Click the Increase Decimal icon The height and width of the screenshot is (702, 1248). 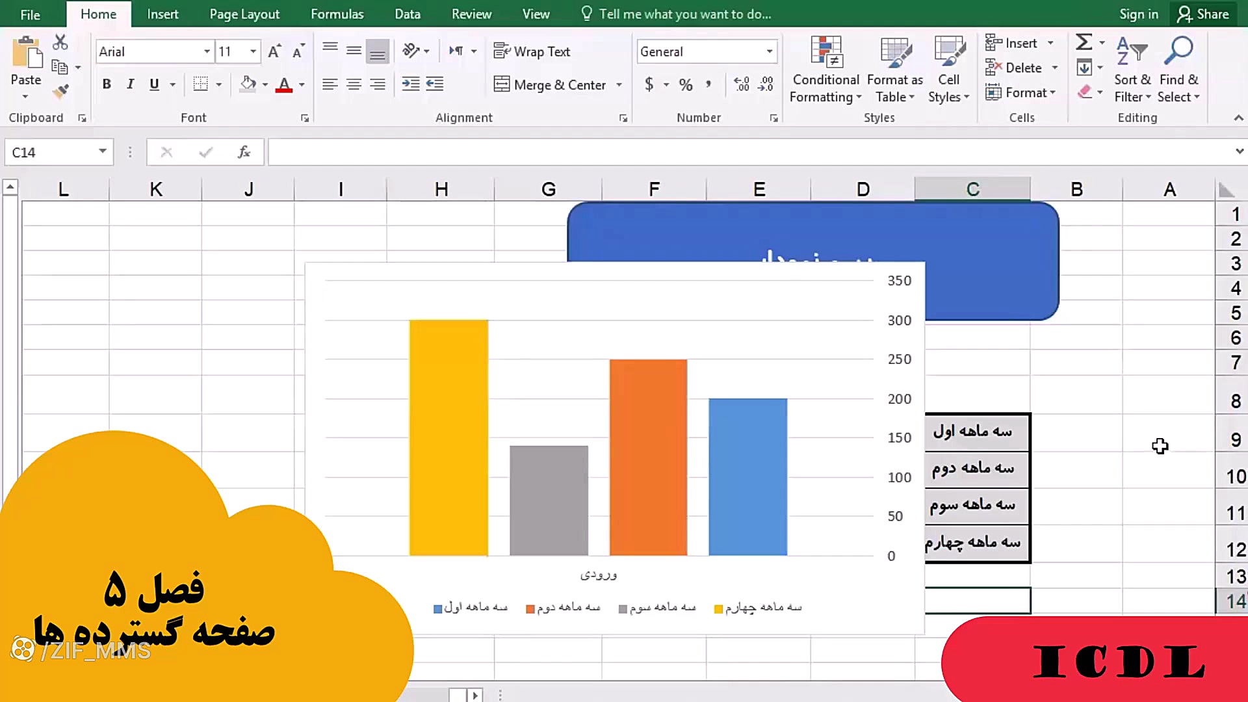(x=742, y=84)
